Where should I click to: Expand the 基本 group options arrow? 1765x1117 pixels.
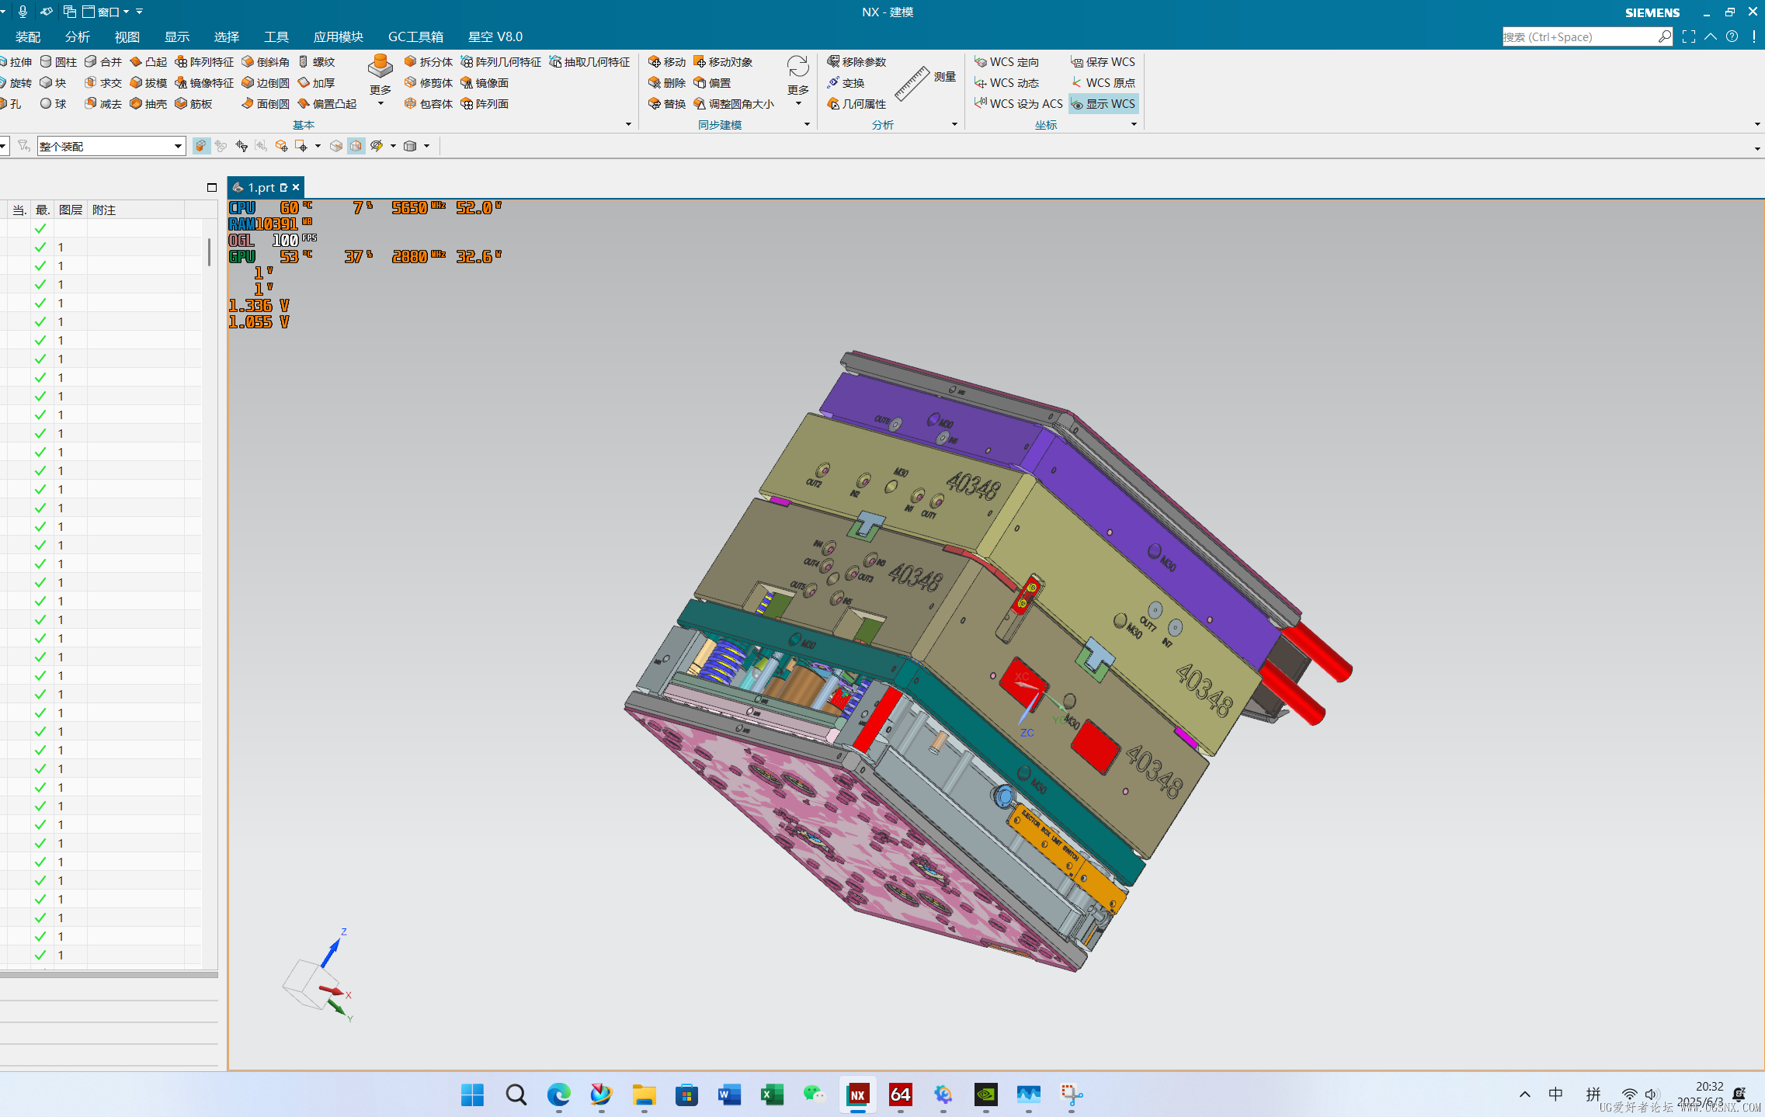(x=628, y=124)
